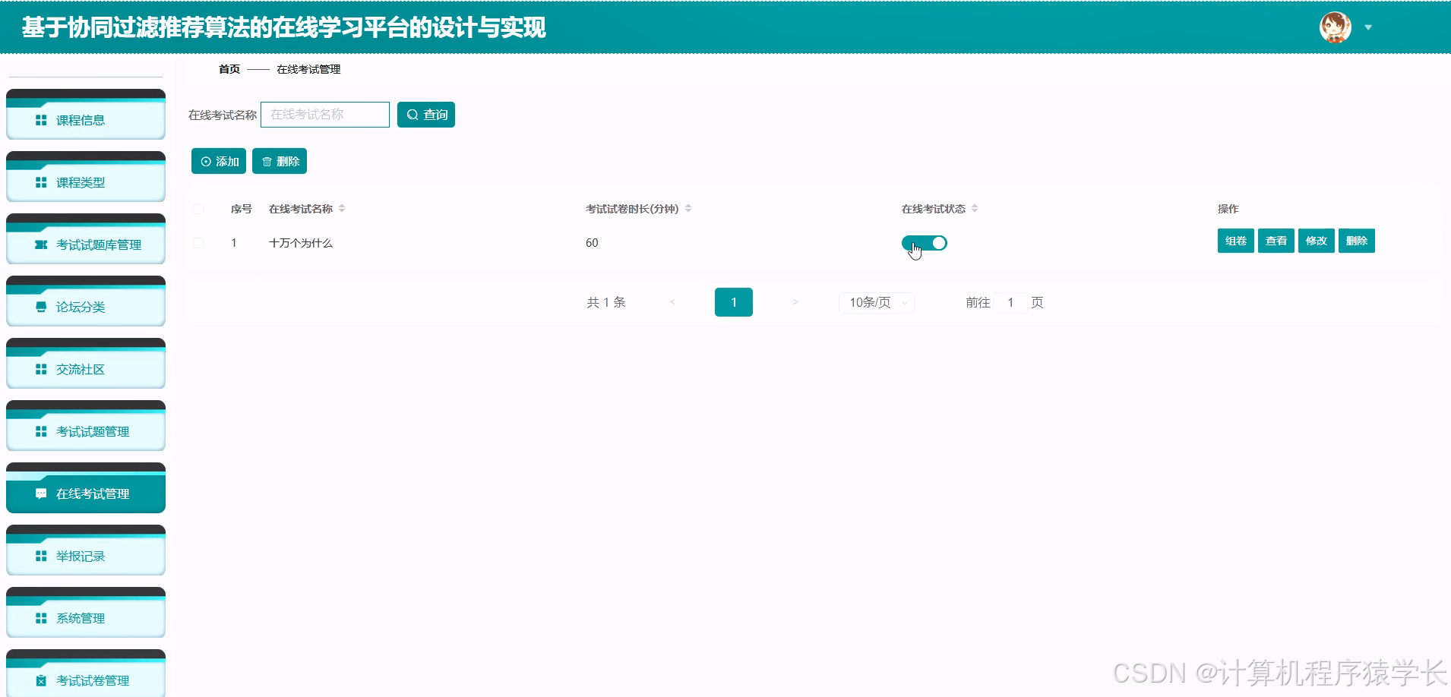1451x697 pixels.
Task: Open 论坛分类 via its chat bubble icon
Action: click(x=40, y=307)
